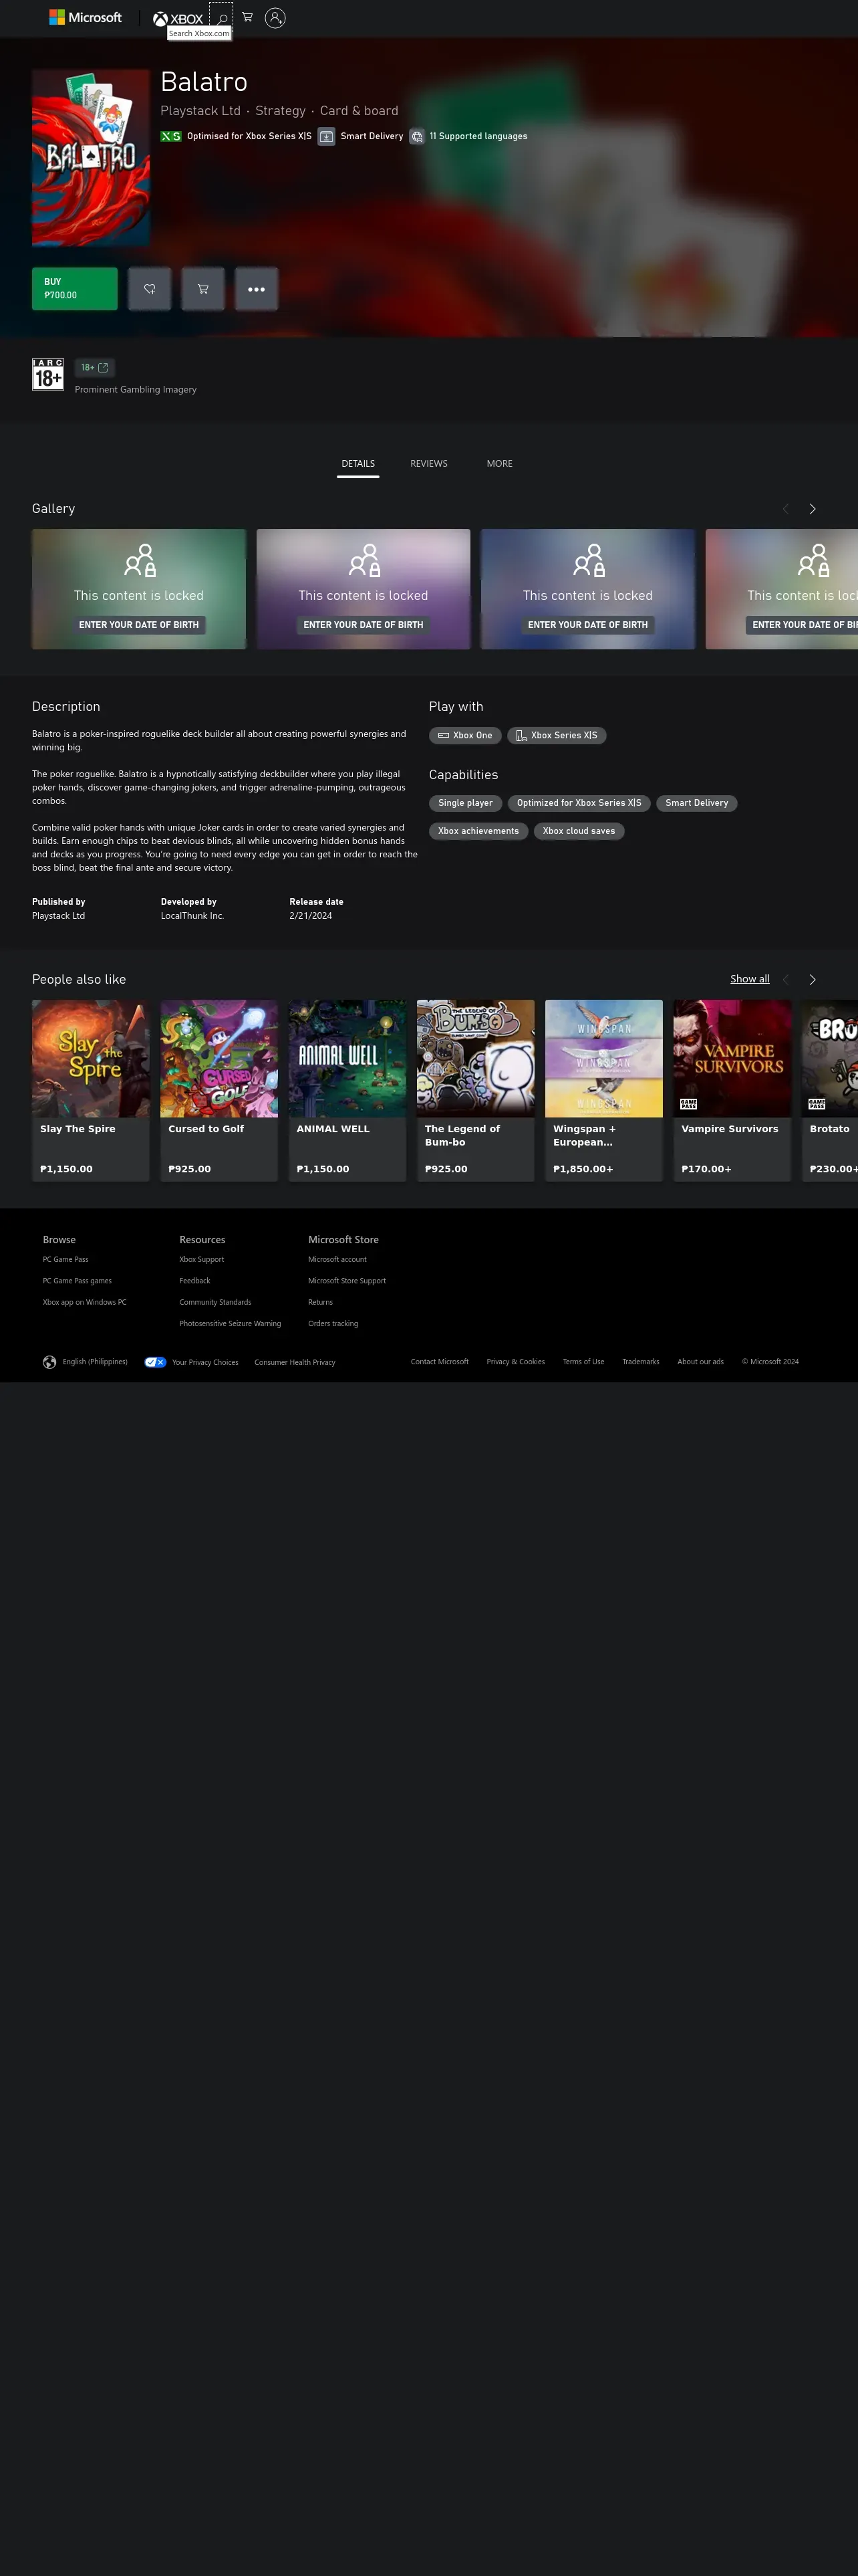Screen dimensions: 858x2576
Task: Open Xbox Support footer link
Action: (x=202, y=1260)
